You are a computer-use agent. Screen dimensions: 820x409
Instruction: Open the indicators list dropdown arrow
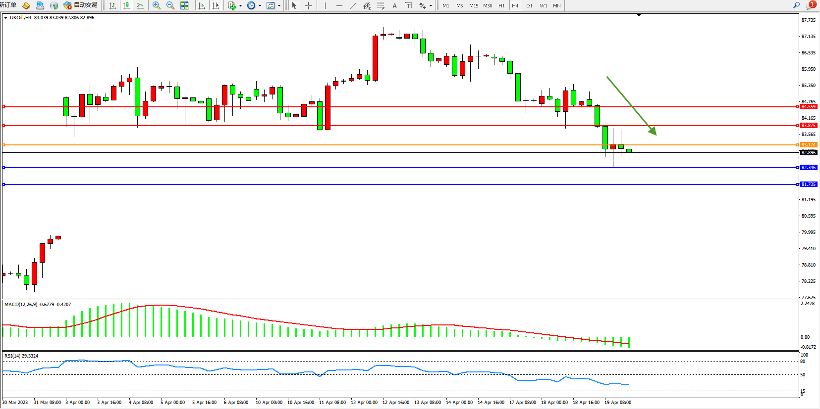(x=241, y=5)
